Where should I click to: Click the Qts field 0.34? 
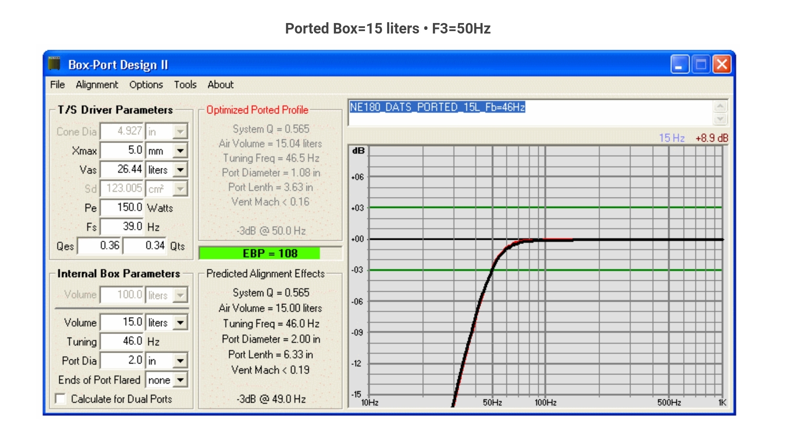point(145,246)
